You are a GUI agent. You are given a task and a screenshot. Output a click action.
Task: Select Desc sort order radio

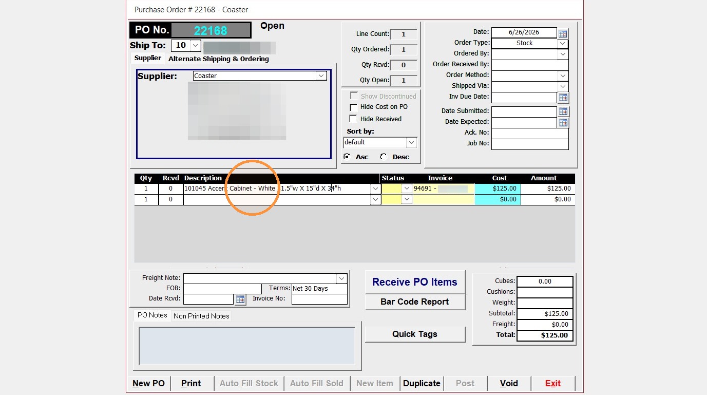tap(384, 157)
